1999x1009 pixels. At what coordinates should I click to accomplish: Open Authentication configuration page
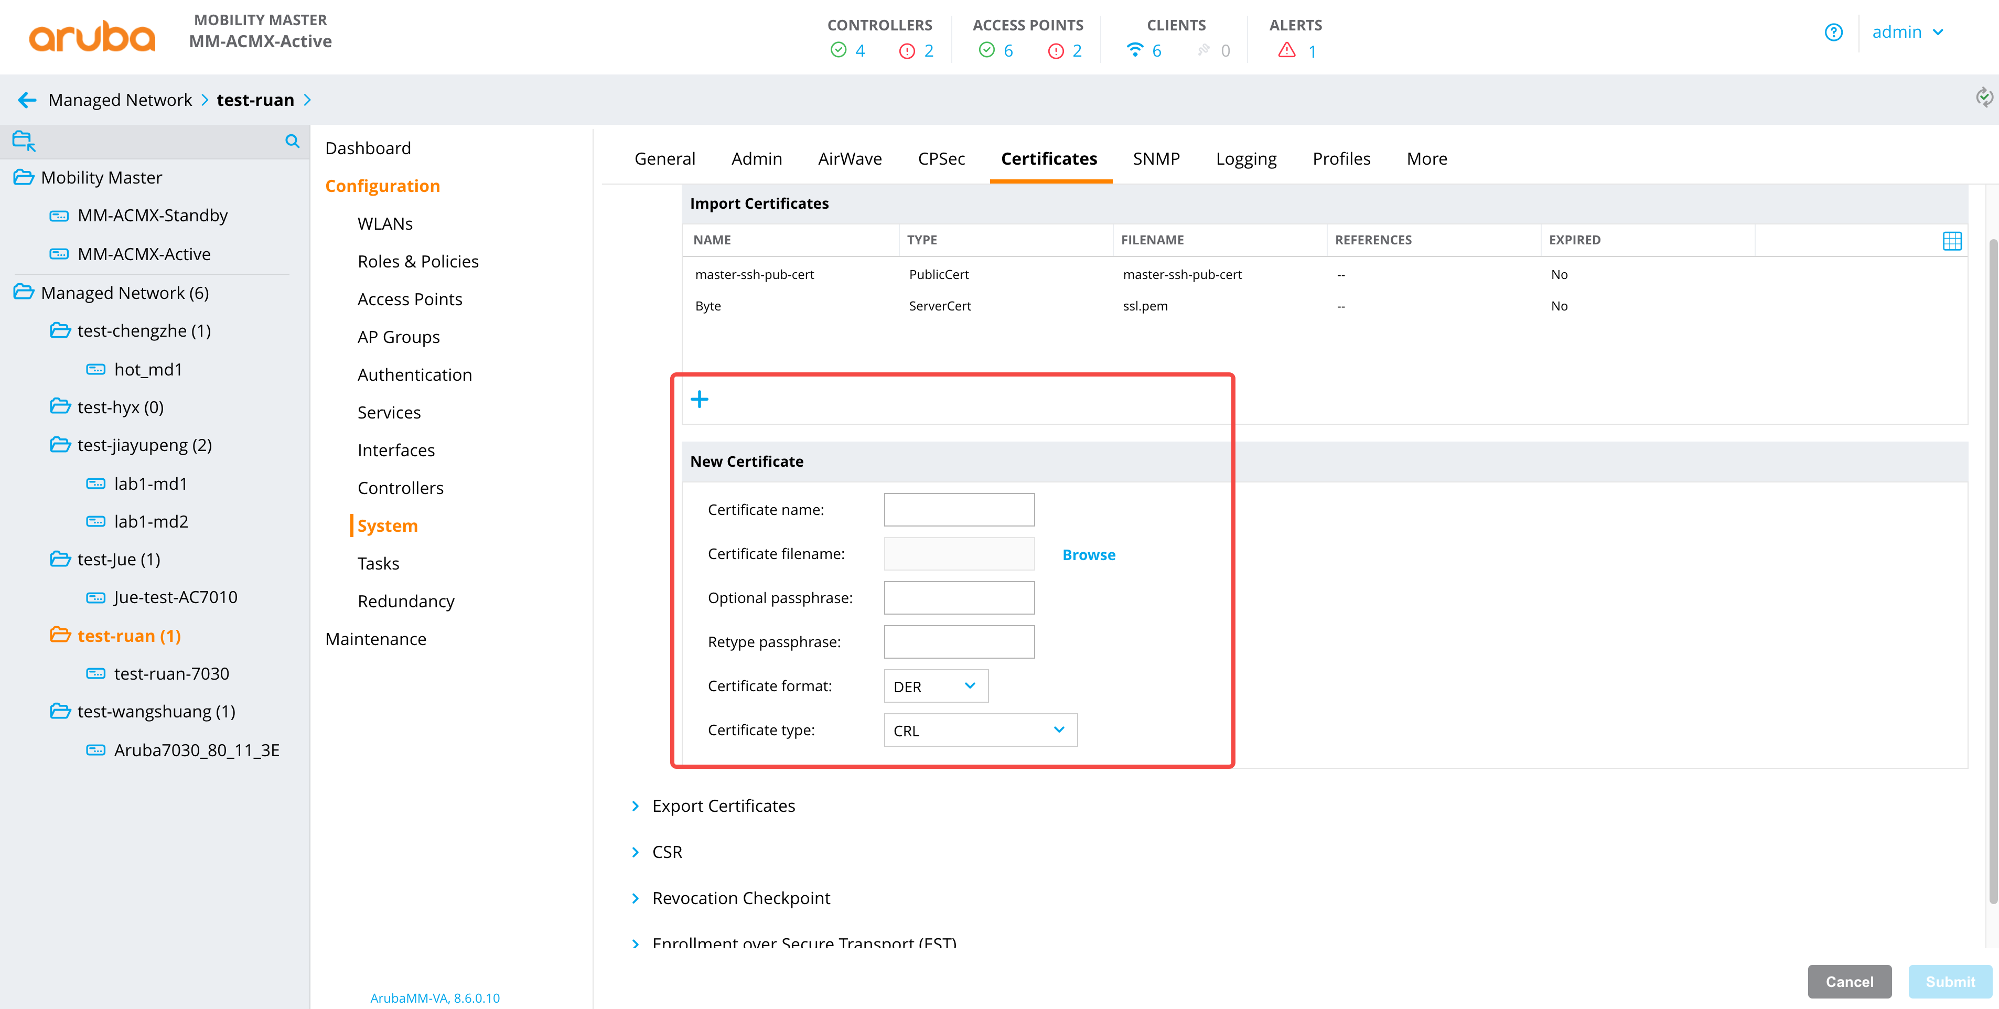tap(414, 375)
